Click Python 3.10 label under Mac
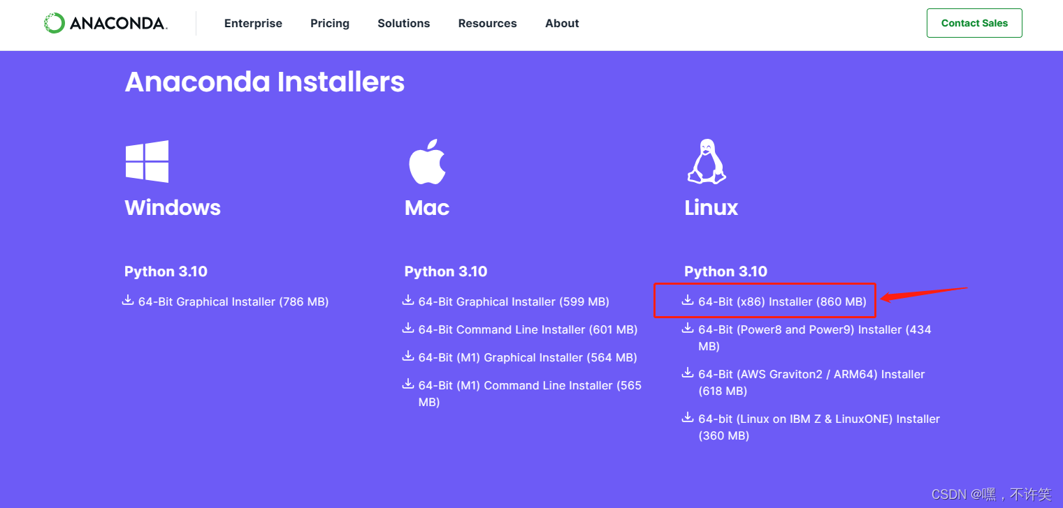Viewport: 1063px width, 508px height. tap(446, 271)
